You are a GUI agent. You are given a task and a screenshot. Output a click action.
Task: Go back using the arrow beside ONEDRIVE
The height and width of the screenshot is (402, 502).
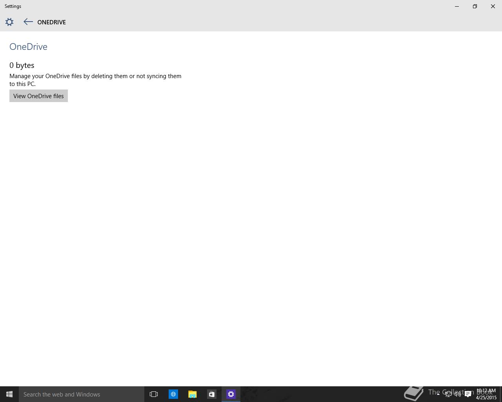pyautogui.click(x=28, y=22)
